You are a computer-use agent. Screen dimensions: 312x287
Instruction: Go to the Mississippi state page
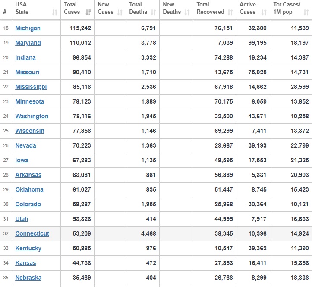pyautogui.click(x=31, y=87)
